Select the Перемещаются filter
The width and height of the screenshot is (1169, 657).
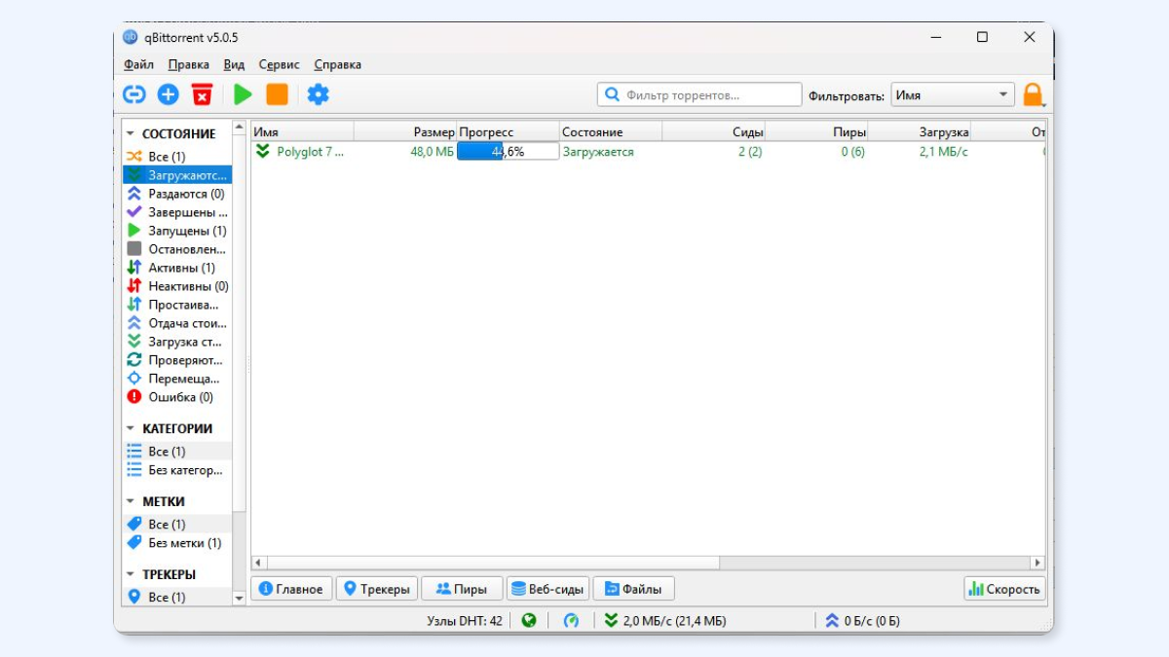[x=177, y=379]
